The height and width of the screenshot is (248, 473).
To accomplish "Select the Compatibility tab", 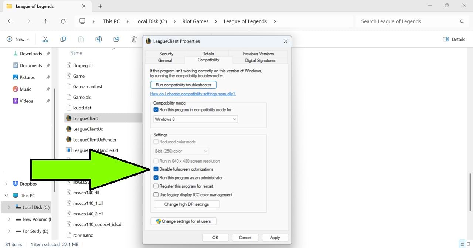I will 208,60.
